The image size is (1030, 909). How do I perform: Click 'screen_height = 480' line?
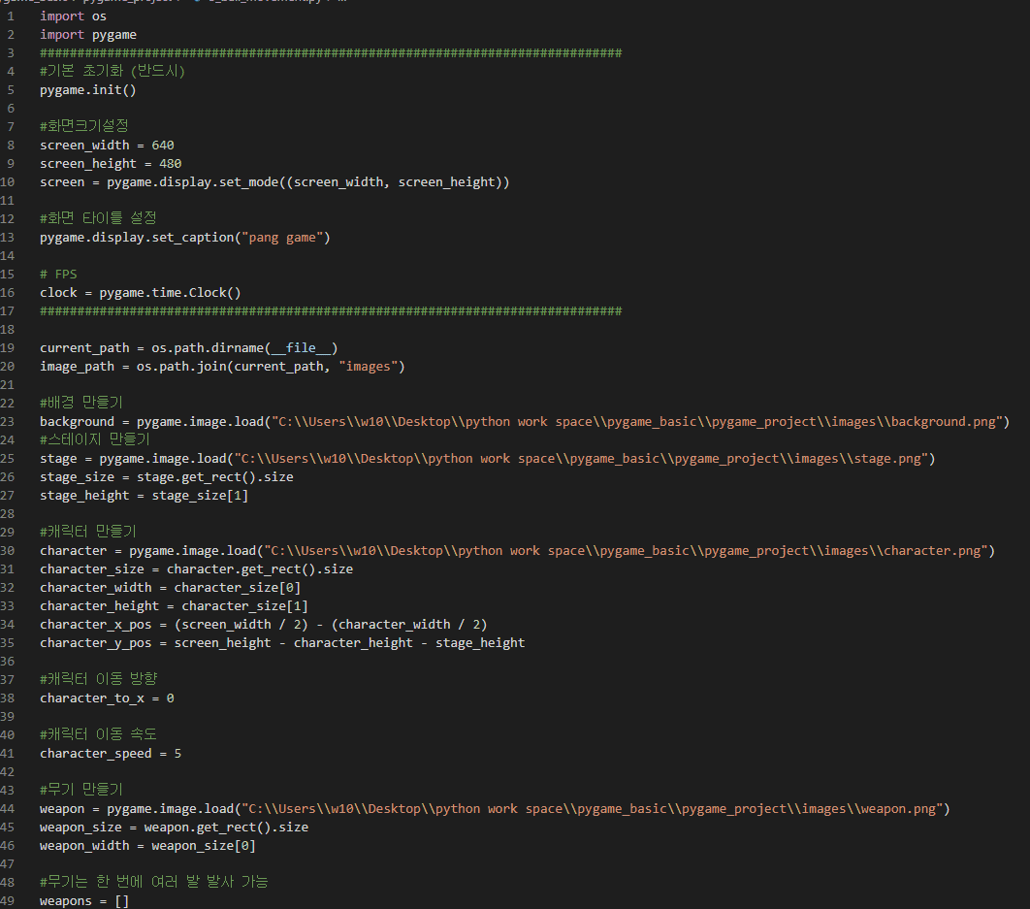click(111, 163)
